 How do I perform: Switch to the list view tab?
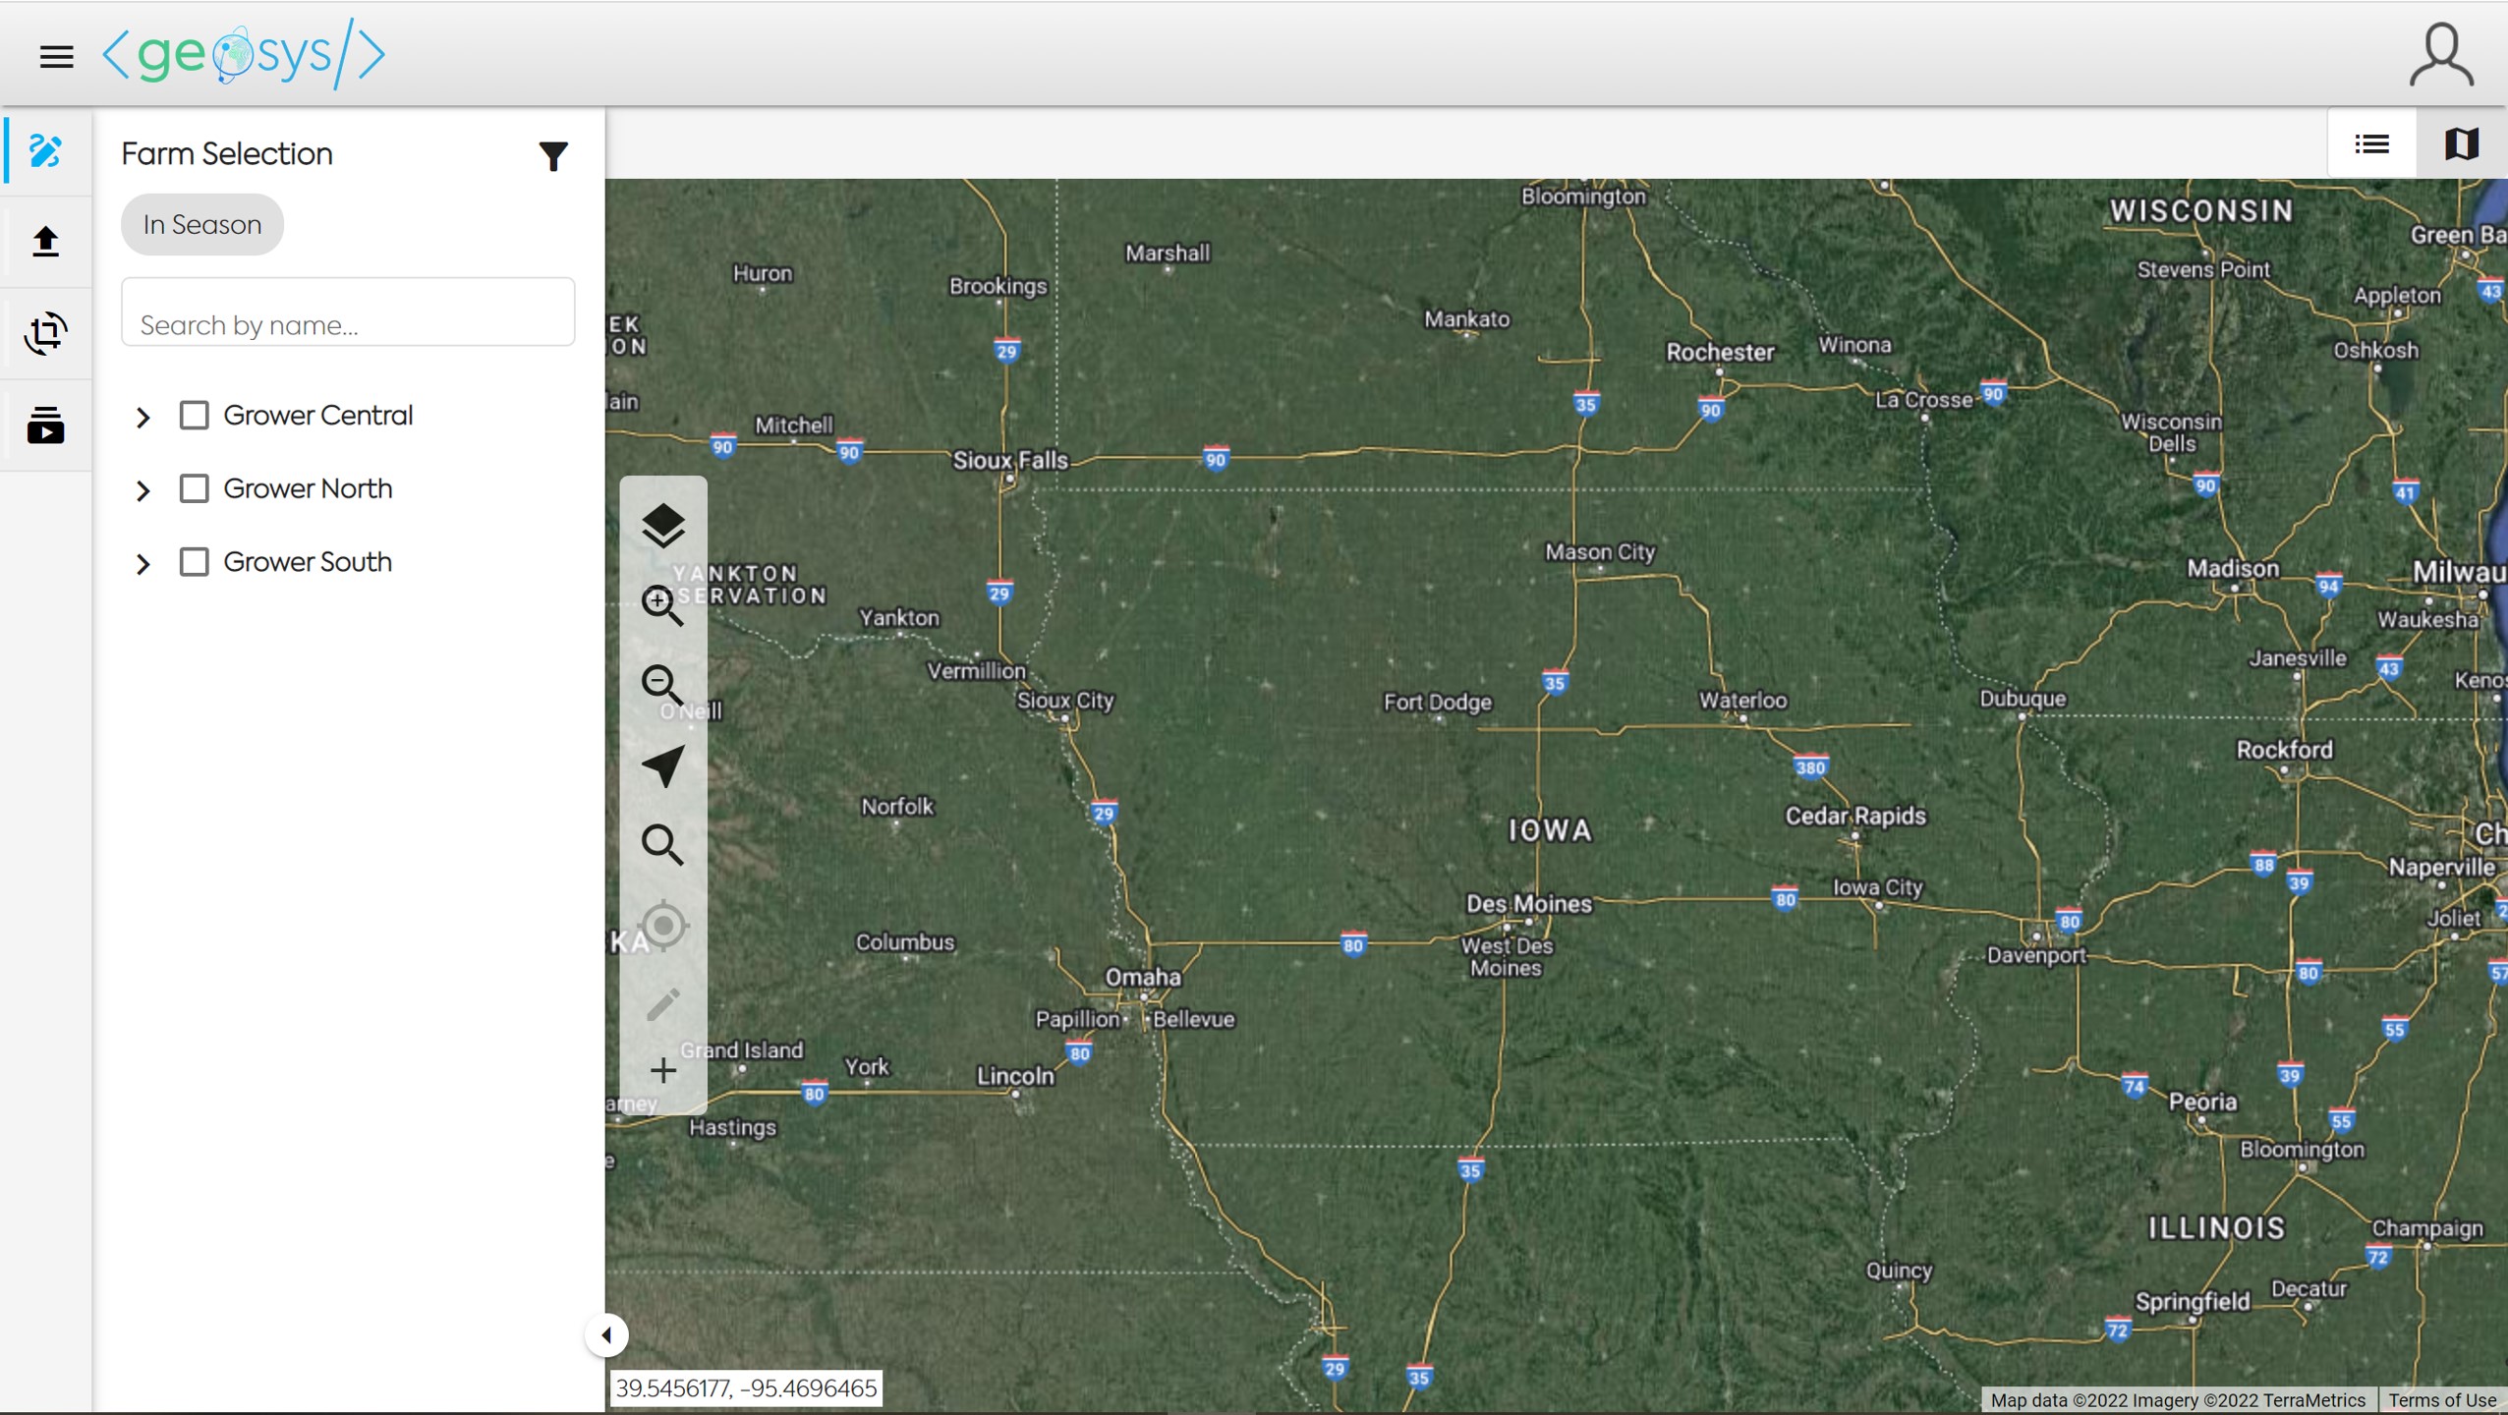pos(2371,144)
